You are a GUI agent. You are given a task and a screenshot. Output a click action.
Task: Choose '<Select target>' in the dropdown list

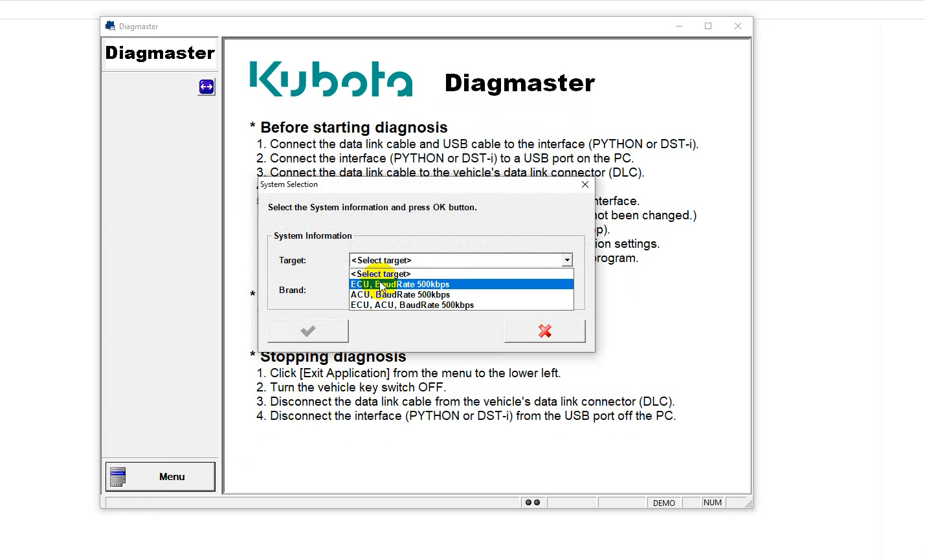click(462, 274)
